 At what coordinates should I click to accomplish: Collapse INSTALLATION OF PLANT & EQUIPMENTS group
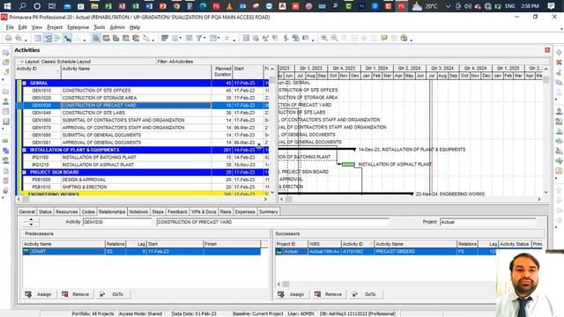25,150
